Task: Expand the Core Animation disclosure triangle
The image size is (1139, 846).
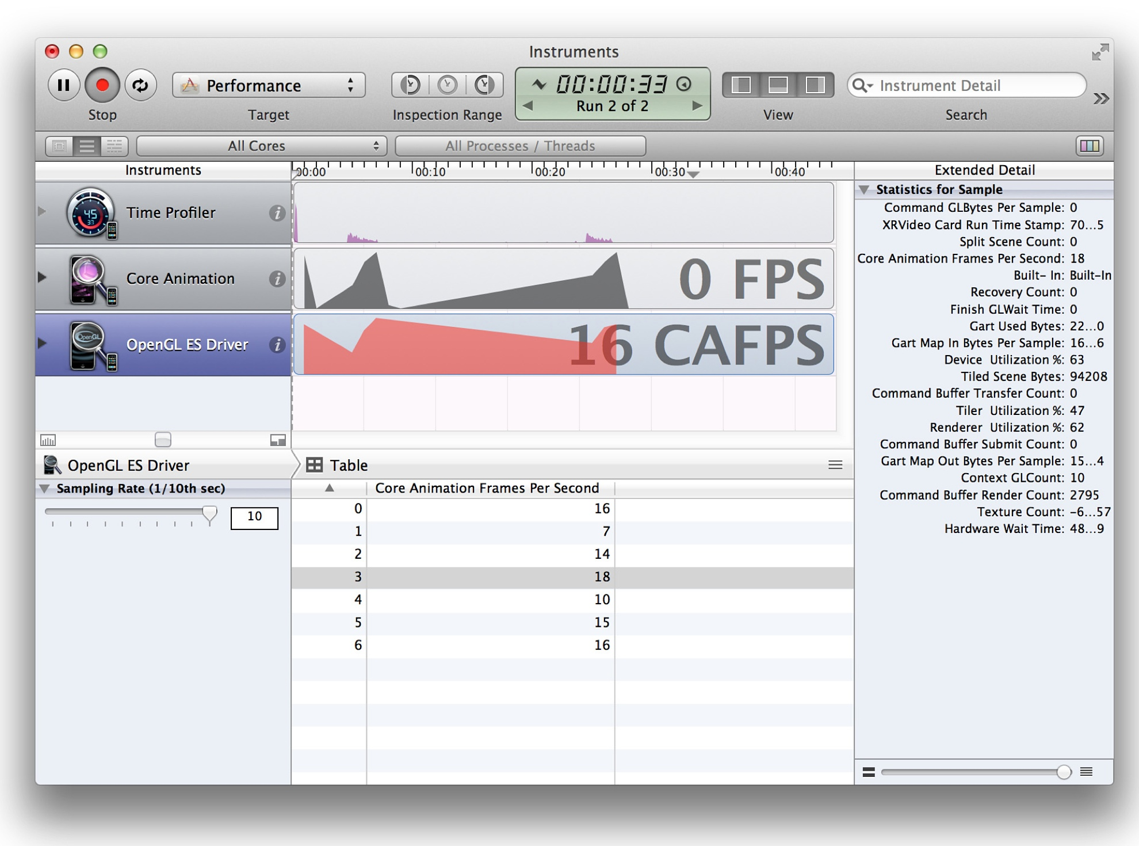Action: 42,277
